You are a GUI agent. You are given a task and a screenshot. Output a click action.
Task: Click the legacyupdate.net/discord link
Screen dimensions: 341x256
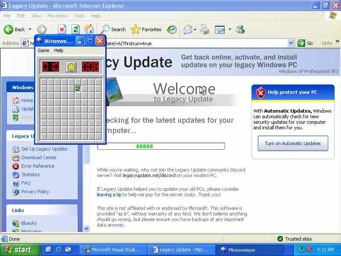tap(149, 175)
